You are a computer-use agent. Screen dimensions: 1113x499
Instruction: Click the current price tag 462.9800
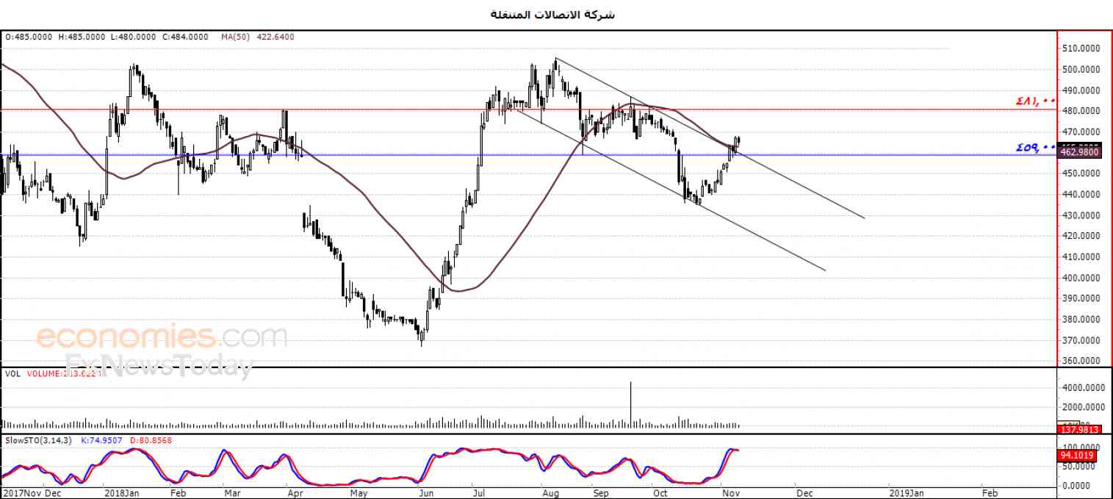[1079, 152]
